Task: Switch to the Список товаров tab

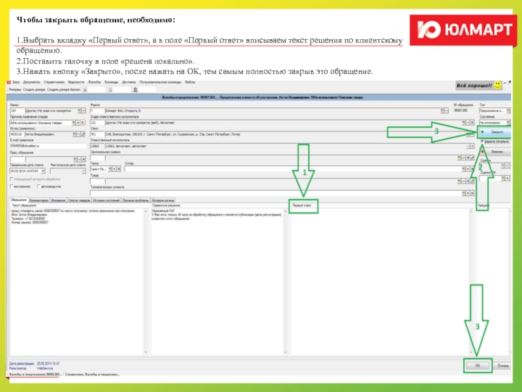Action: point(79,201)
